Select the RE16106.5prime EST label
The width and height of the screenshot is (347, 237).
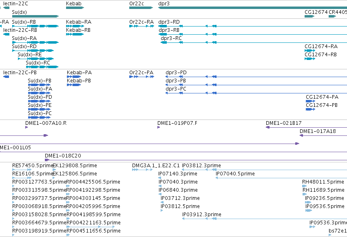tap(33, 174)
